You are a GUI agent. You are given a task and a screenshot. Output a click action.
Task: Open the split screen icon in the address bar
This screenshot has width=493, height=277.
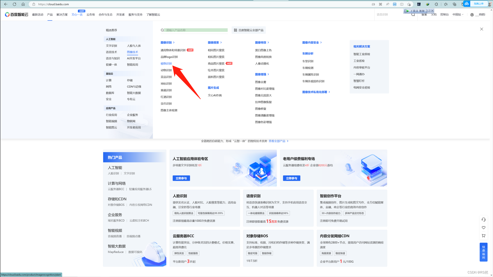(402, 4)
